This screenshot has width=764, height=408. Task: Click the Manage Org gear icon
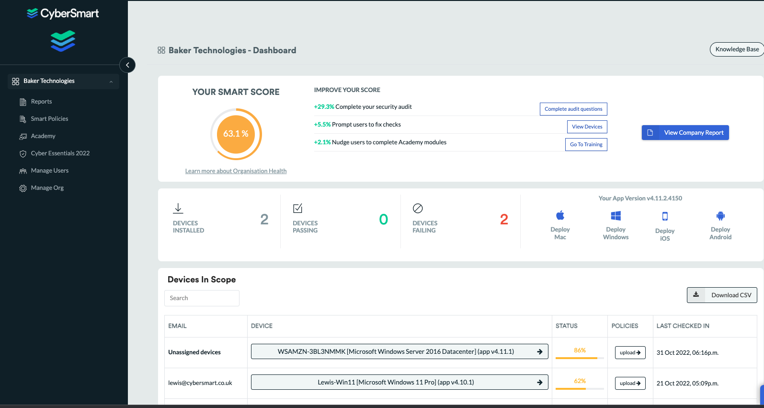coord(23,188)
